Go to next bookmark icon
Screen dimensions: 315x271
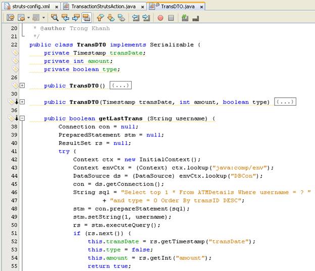coord(111,18)
